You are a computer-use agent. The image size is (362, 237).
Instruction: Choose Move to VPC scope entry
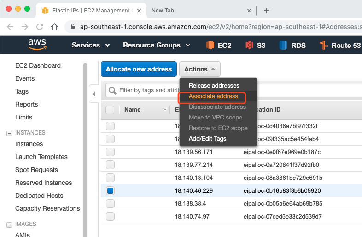[x=216, y=118]
